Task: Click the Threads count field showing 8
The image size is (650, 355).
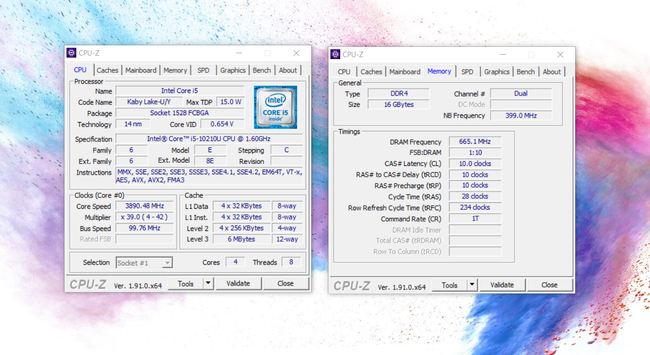Action: coord(291,262)
